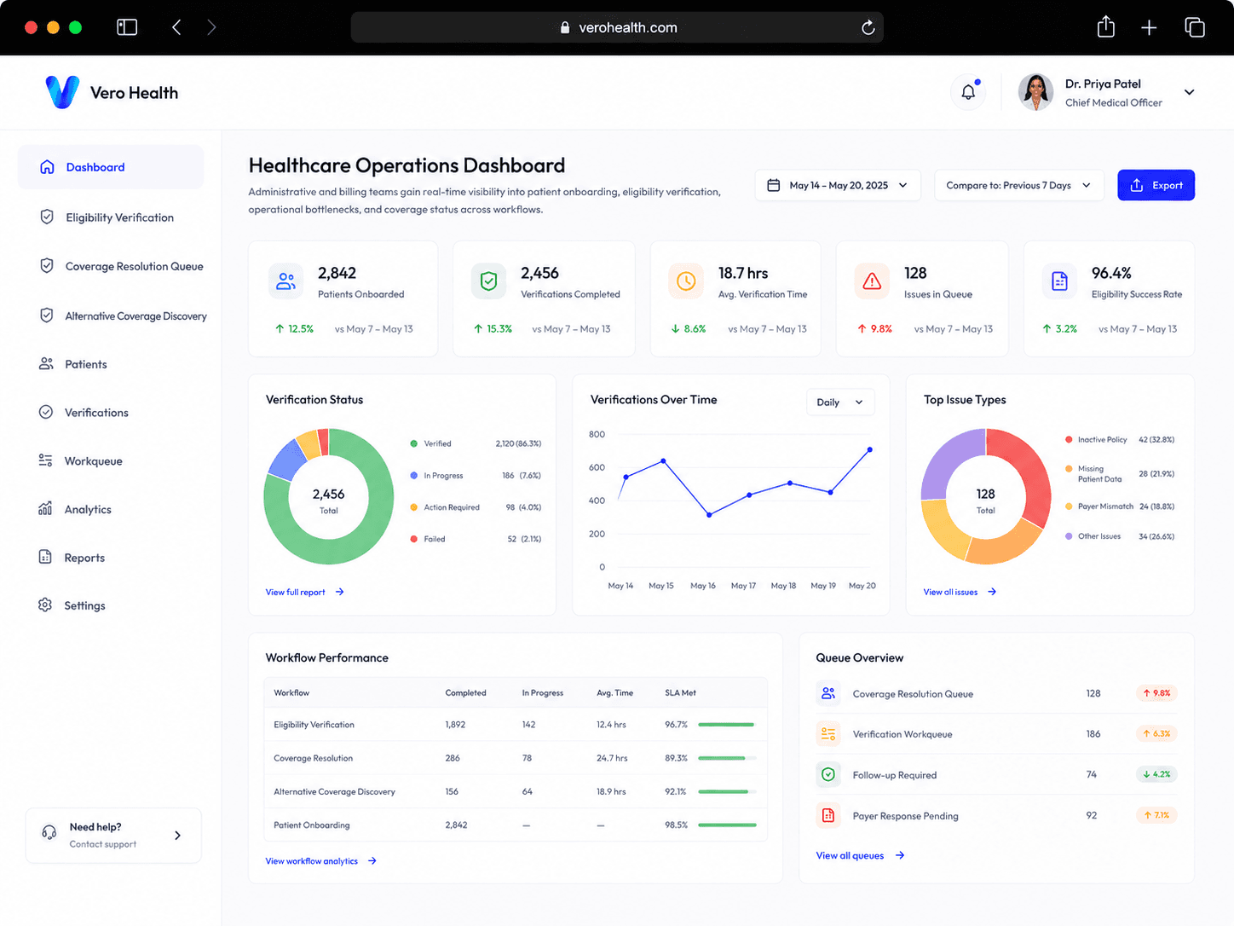Open the View all queues link
This screenshot has width=1234, height=926.
coord(860,855)
